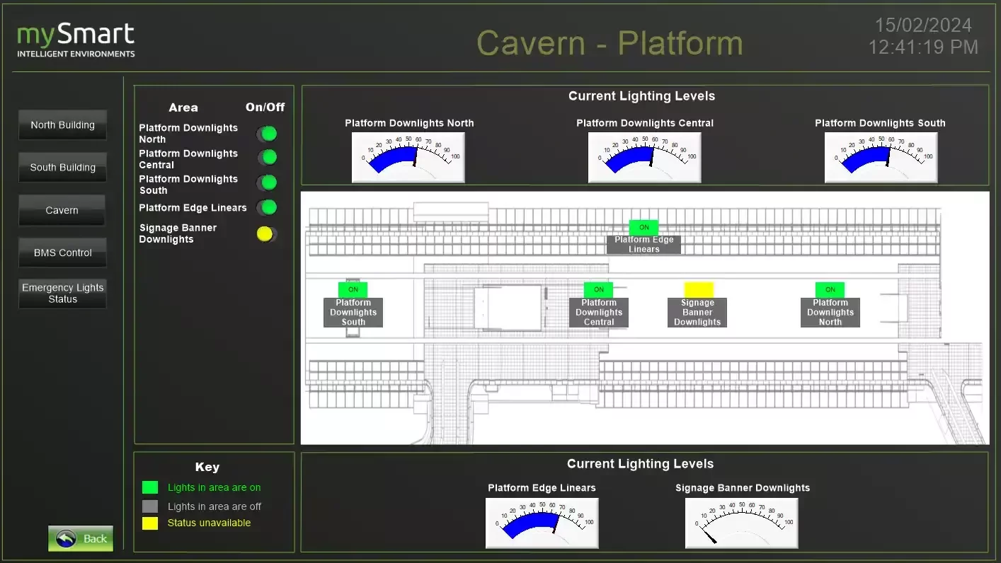Click the yellow Signage Banner Downlights map indicator
The height and width of the screenshot is (563, 1001).
click(698, 289)
